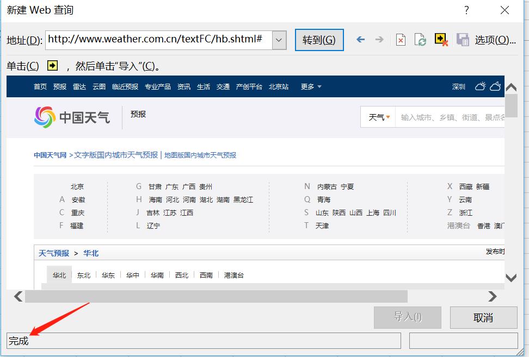Click the Back navigation arrow icon
Viewport: 529px width, 357px height.
(360, 39)
